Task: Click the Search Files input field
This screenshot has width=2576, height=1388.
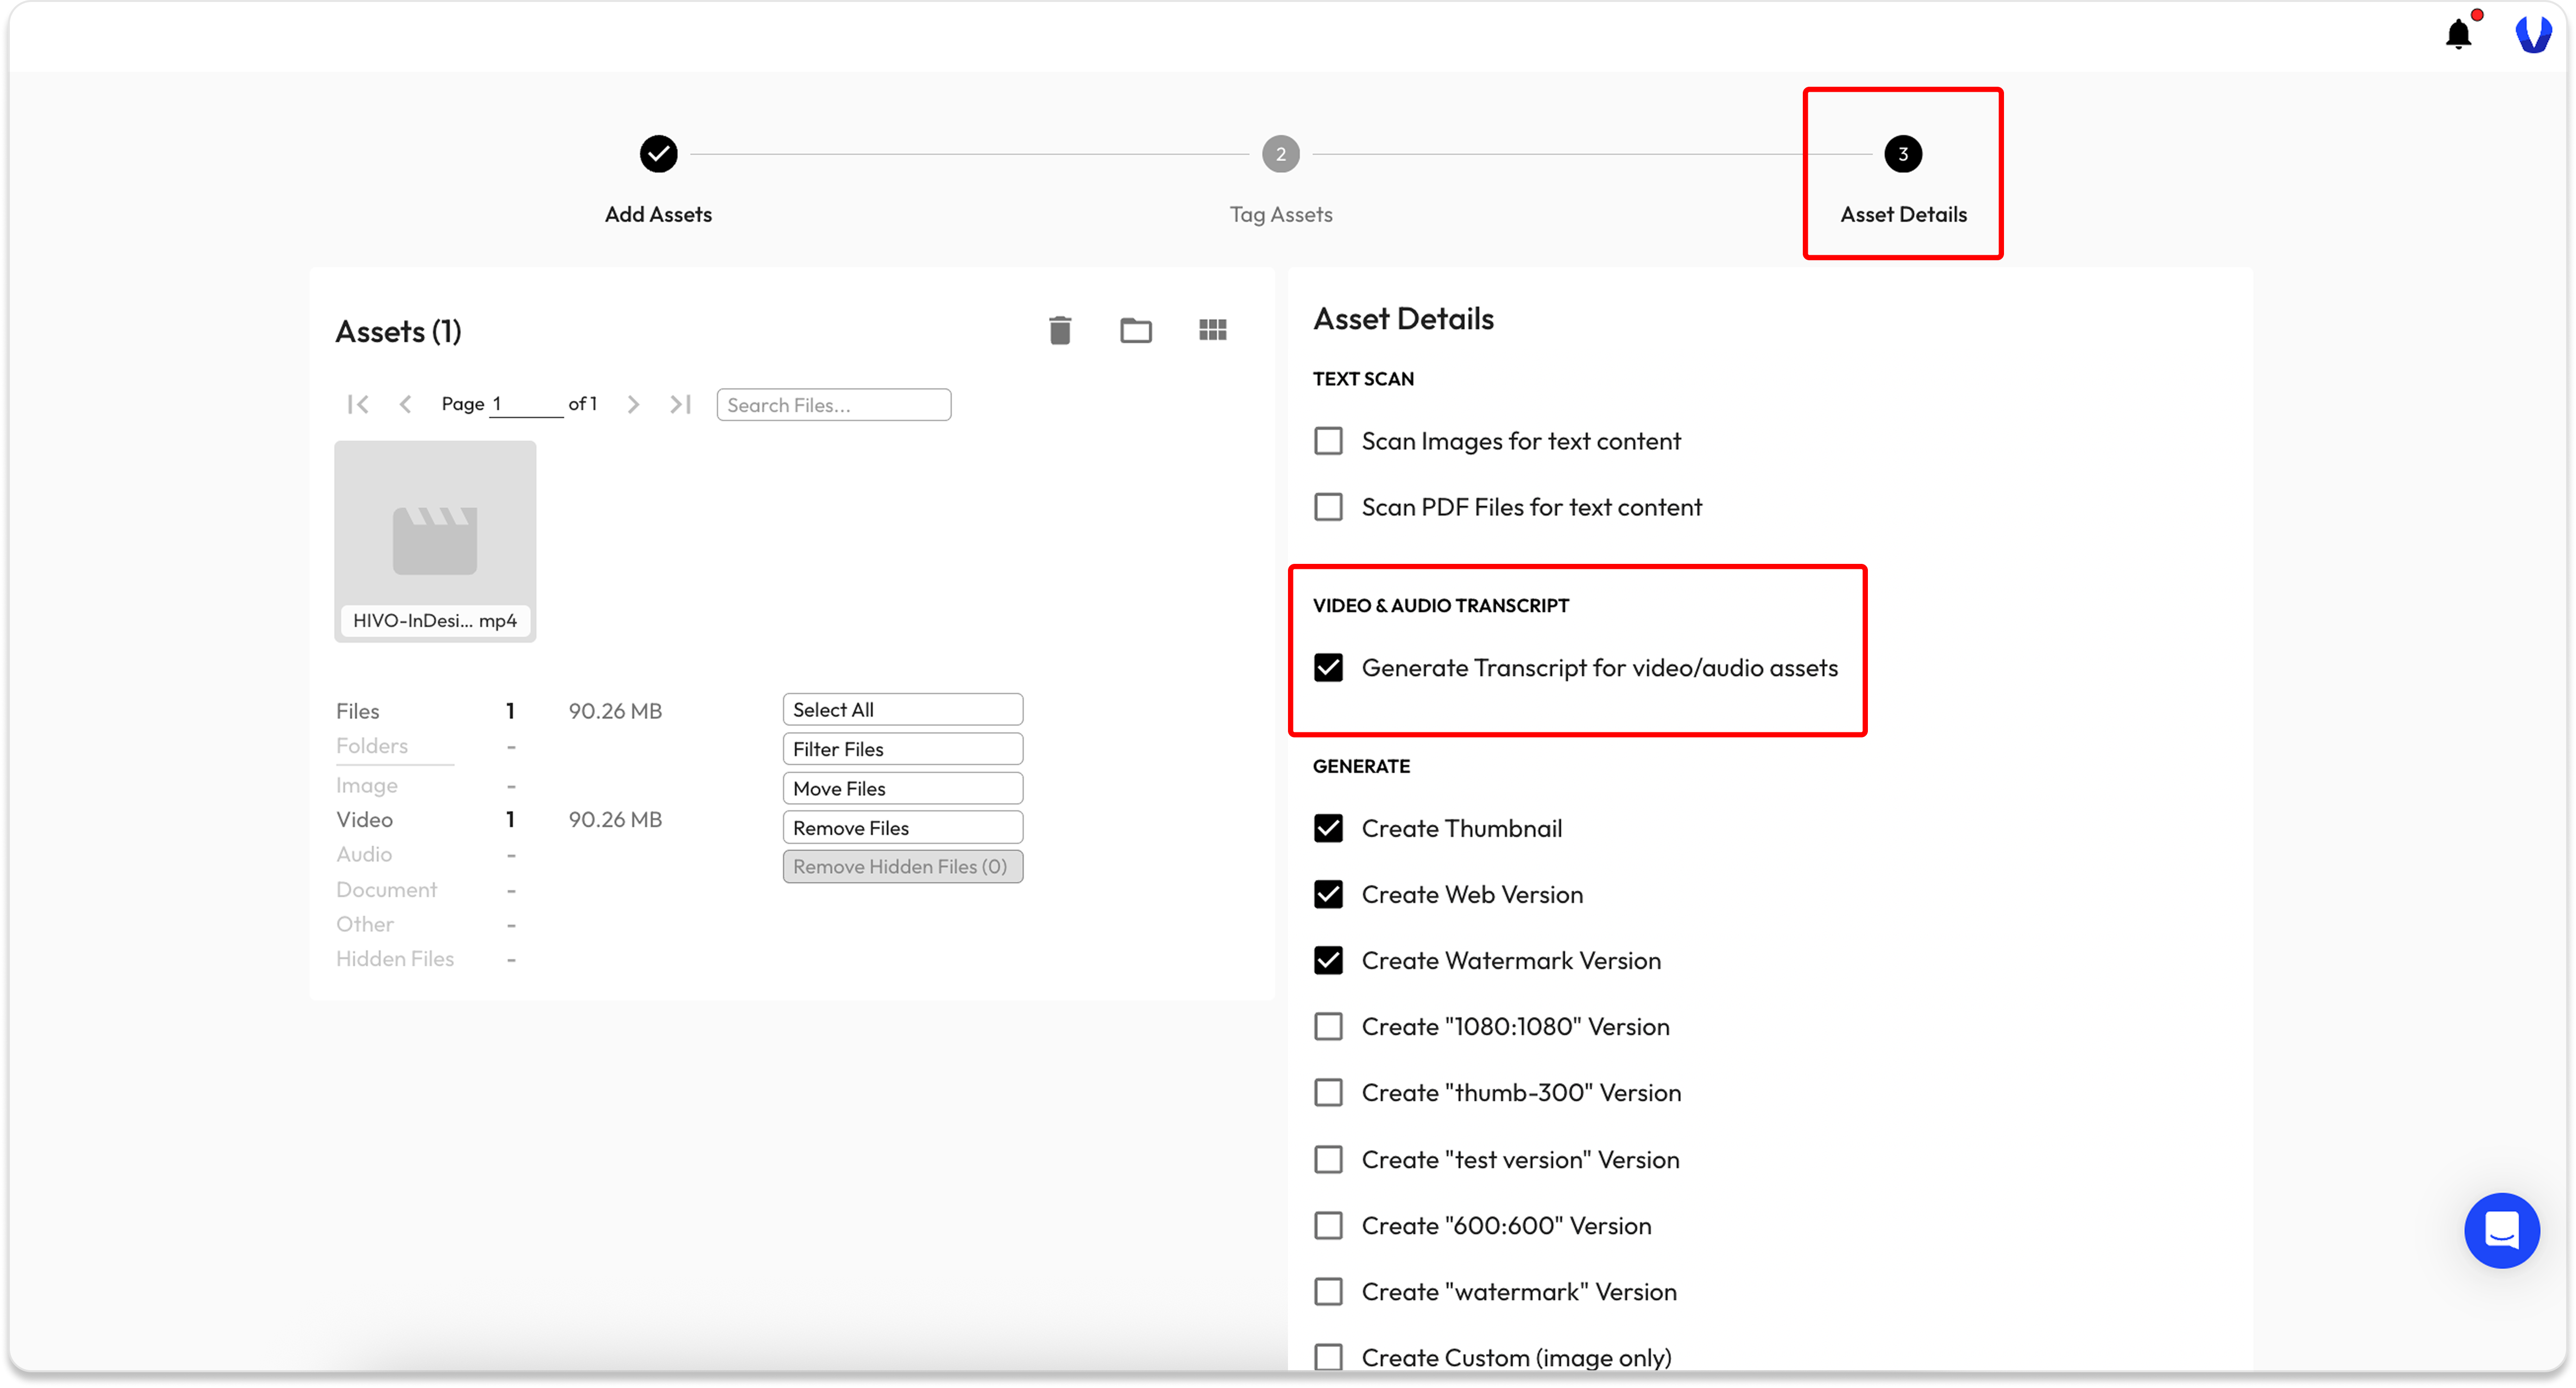Action: coord(833,405)
